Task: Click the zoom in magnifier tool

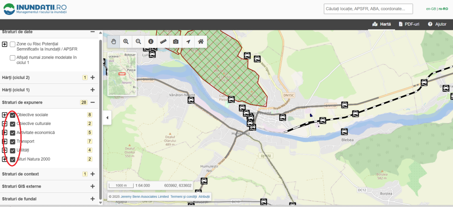Action: click(126, 41)
